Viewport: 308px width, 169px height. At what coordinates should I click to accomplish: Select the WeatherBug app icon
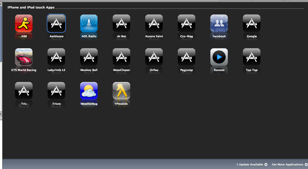[89, 91]
